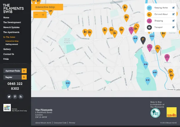Click the Mount Anvil logo
Image resolution: width=180 pixels, height=127 pixels.
pos(7,107)
